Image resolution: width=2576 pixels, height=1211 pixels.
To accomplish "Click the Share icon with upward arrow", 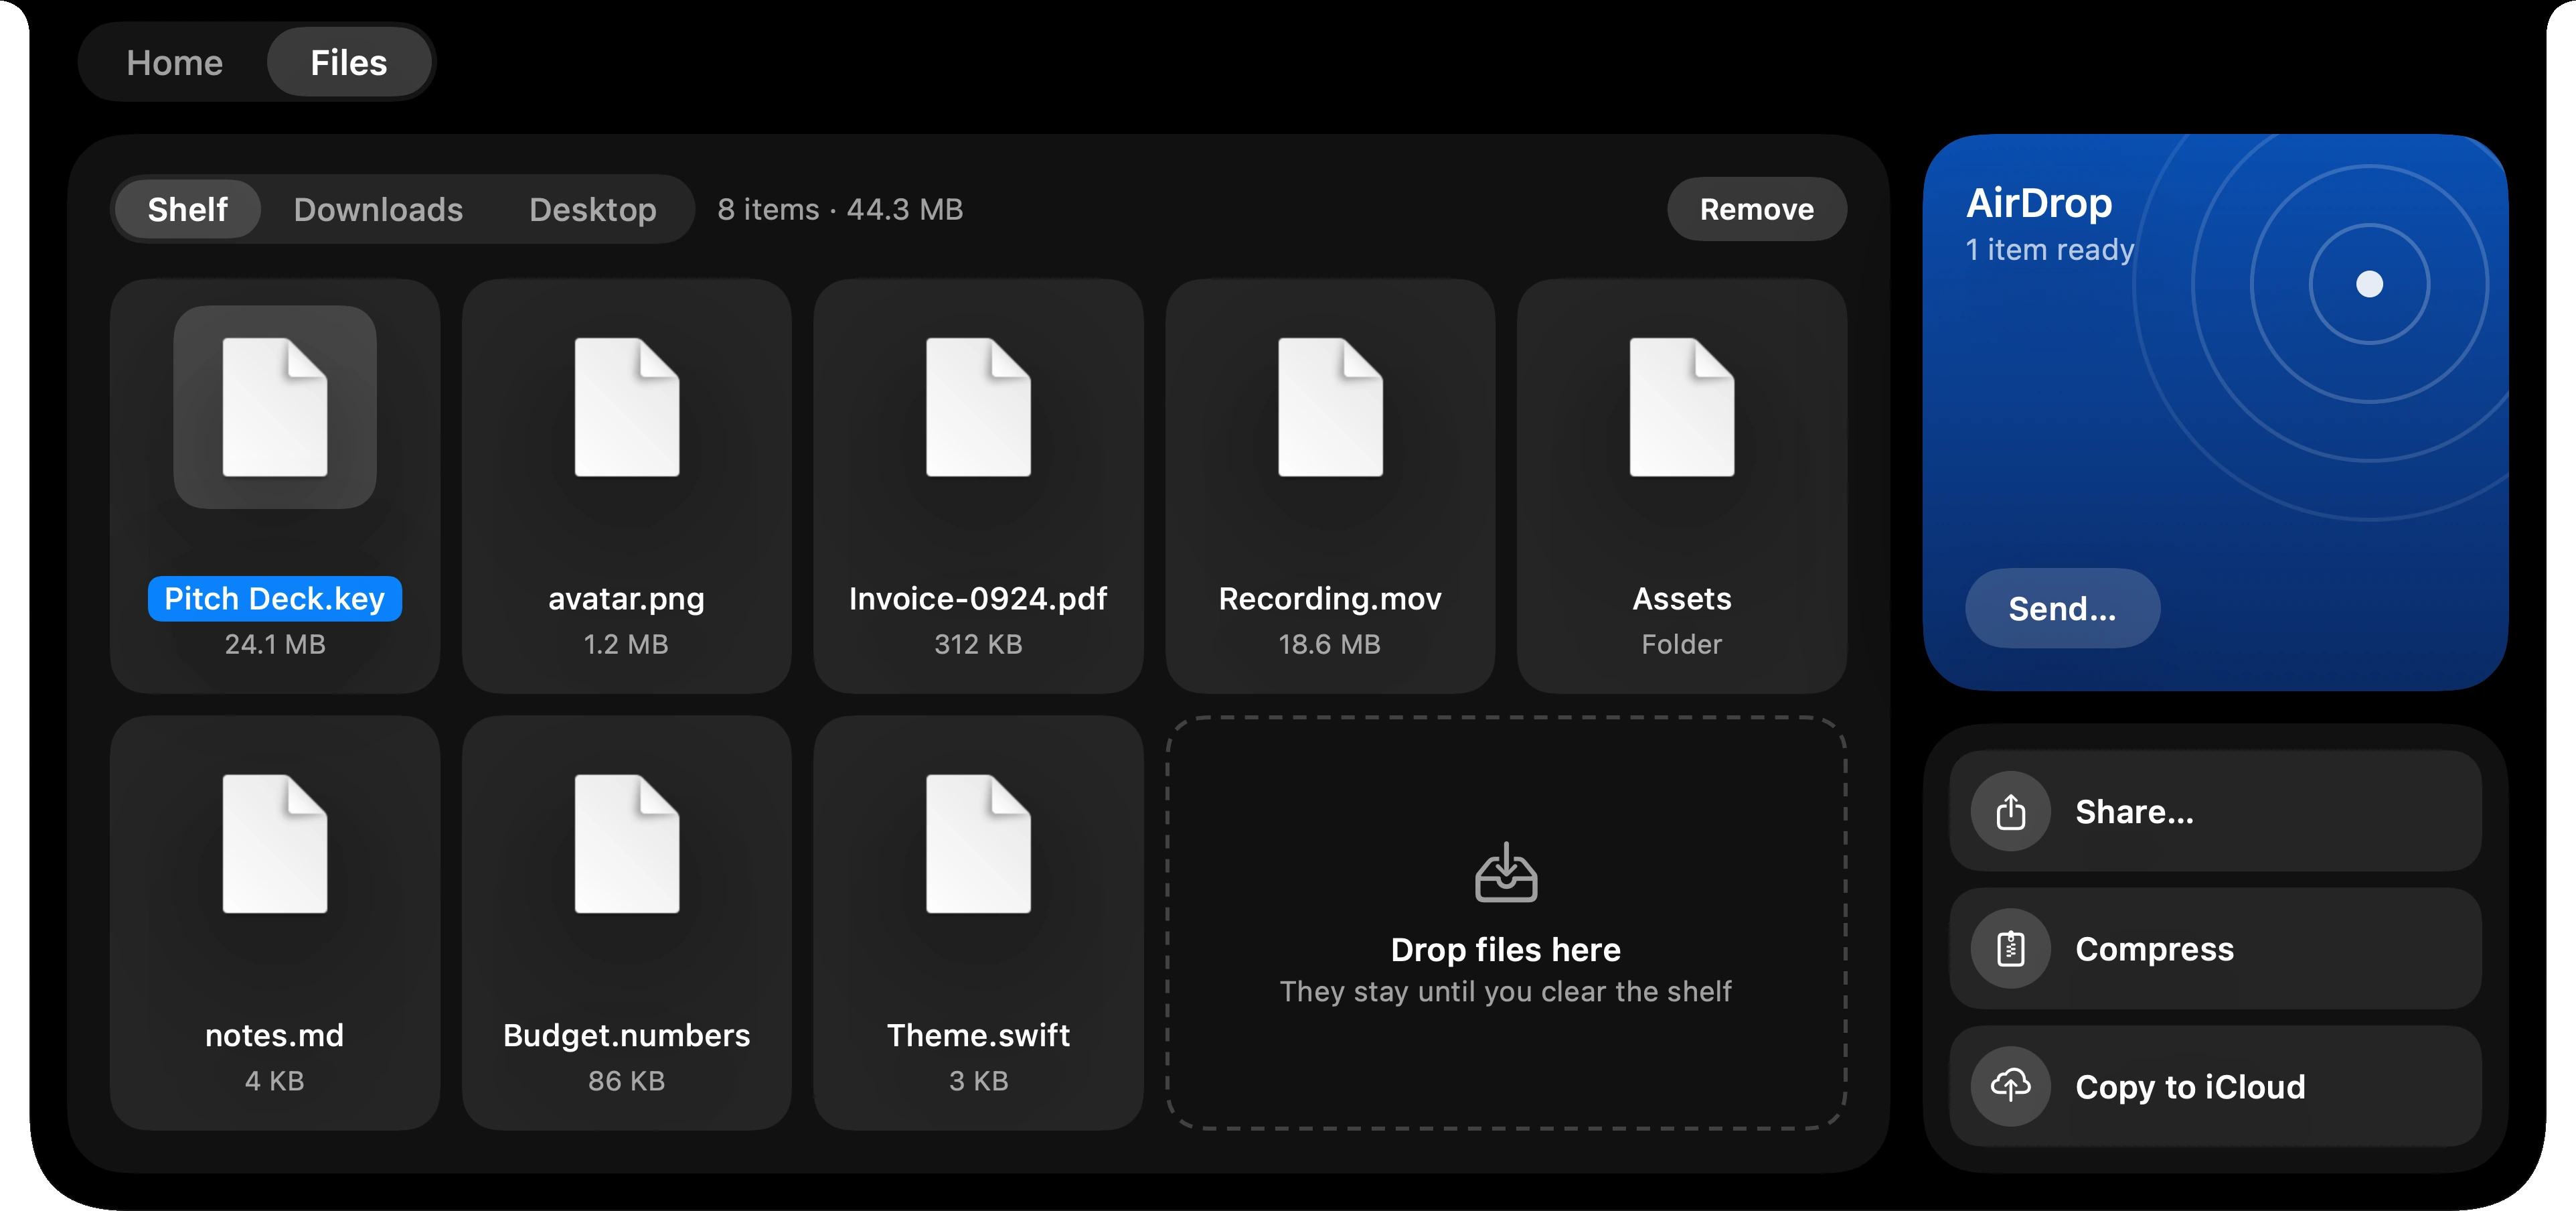I will coord(2010,812).
